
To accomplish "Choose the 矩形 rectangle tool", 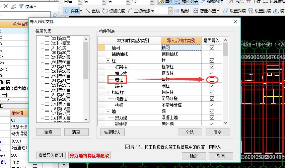I will 182,11.
